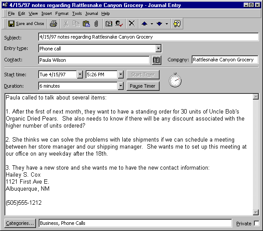Click the Categories... button
This screenshot has width=263, height=231.
20,223
